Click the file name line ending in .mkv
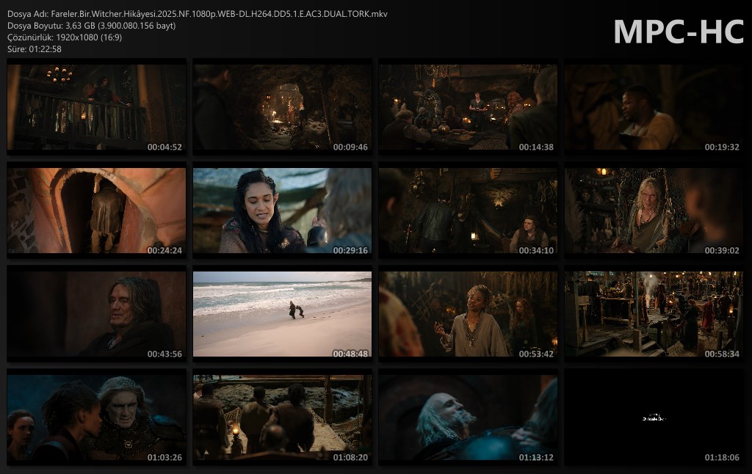This screenshot has height=474, width=752. (197, 14)
